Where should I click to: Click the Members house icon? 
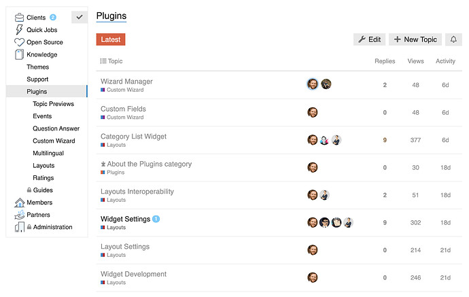pos(20,203)
